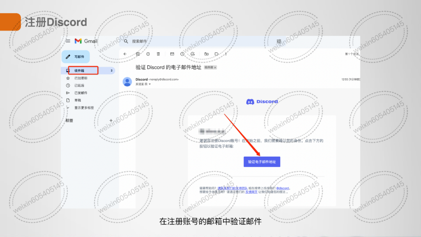Open the Gmail main menu hamburger icon
The image size is (421, 237).
(68, 41)
